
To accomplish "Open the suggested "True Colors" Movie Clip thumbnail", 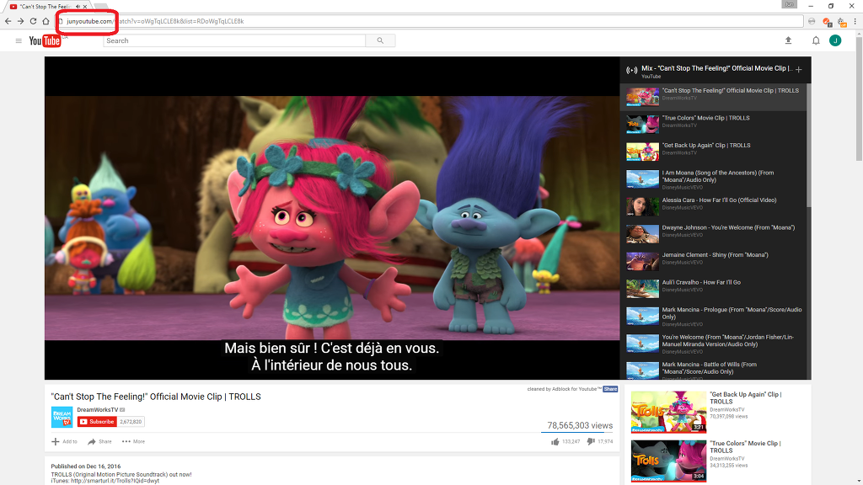I will pyautogui.click(x=668, y=461).
